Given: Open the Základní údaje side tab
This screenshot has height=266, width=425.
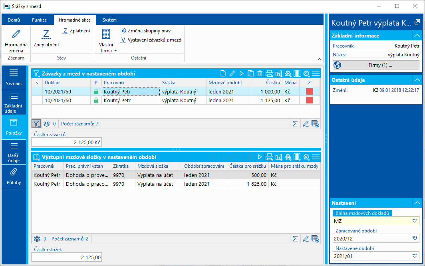Looking at the screenshot, I should click(14, 103).
